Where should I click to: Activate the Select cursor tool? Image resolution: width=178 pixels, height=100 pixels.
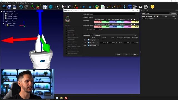tap(58, 7)
